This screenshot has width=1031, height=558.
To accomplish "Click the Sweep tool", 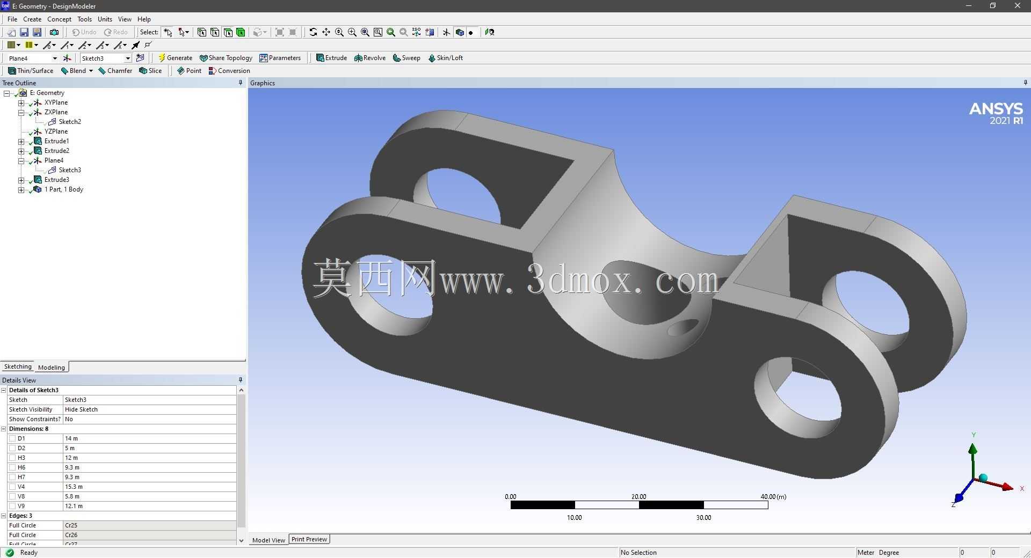I will (x=406, y=58).
